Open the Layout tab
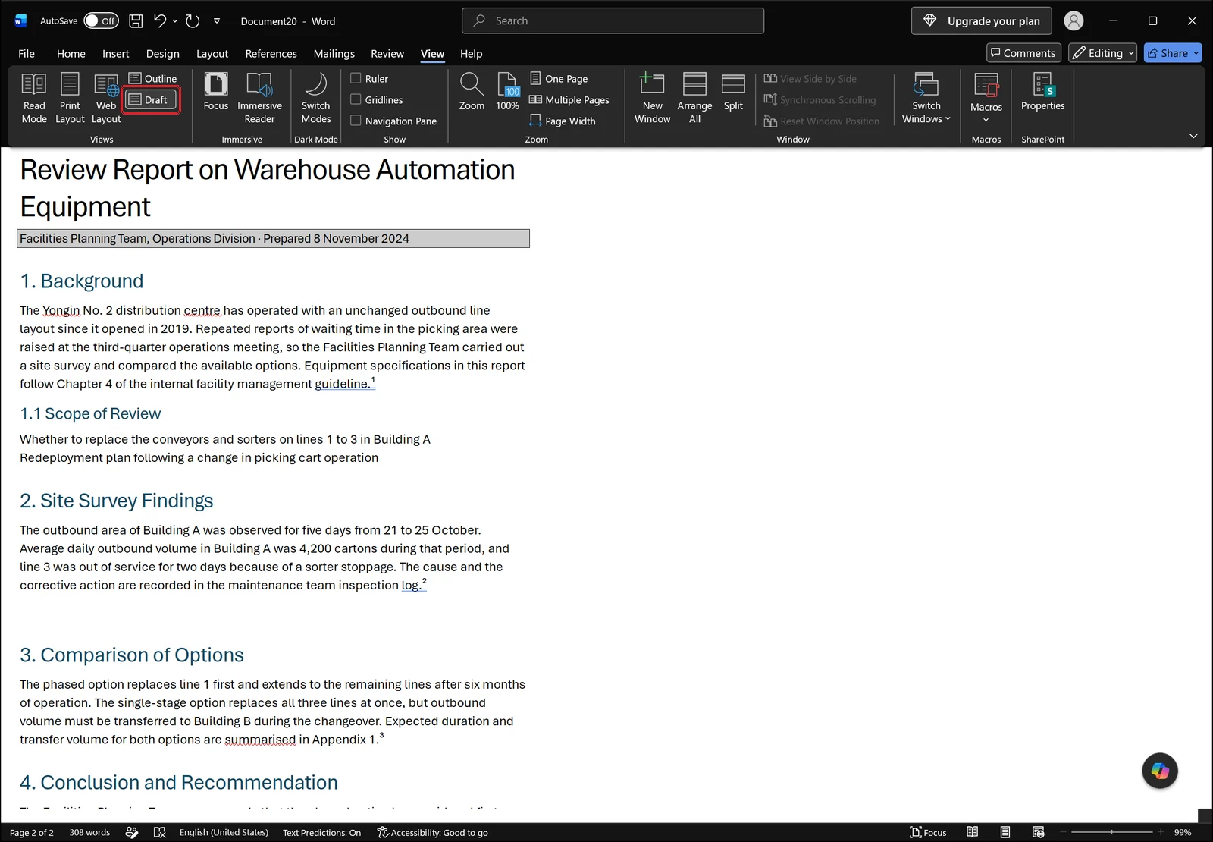Image resolution: width=1213 pixels, height=842 pixels. [212, 53]
